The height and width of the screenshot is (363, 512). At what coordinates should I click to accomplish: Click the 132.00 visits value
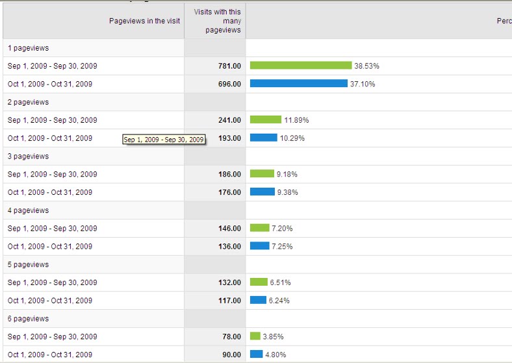229,282
